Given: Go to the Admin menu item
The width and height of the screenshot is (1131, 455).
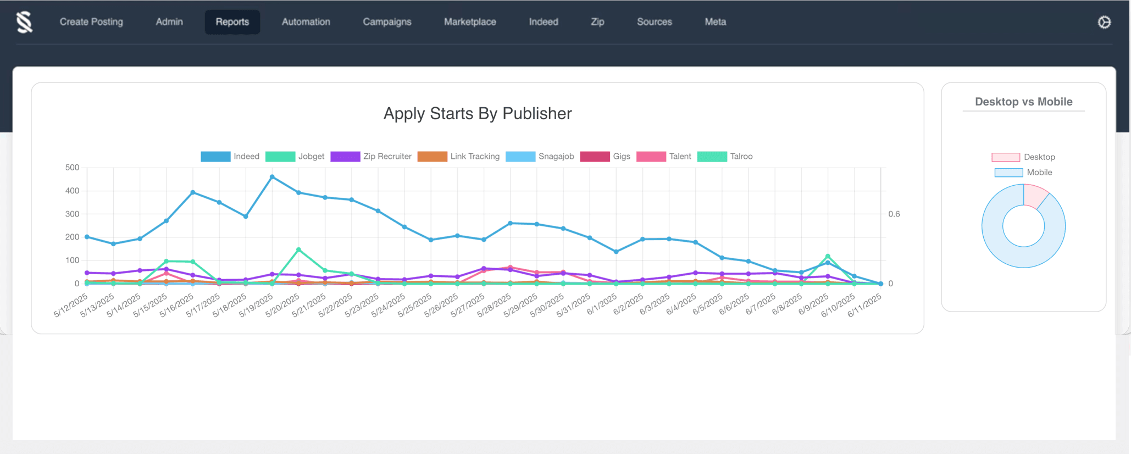Looking at the screenshot, I should point(169,22).
